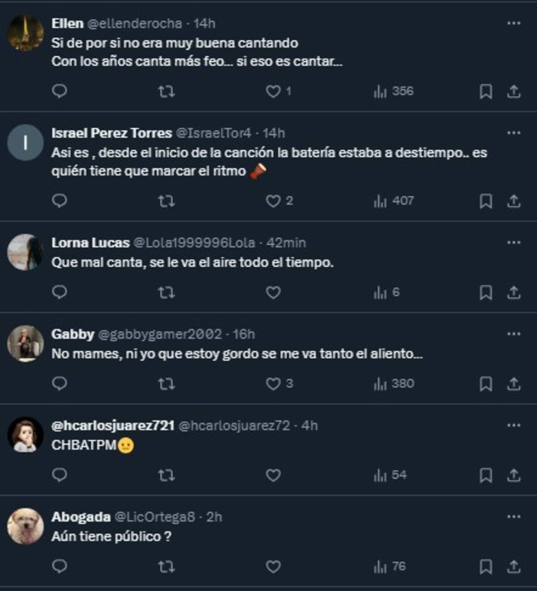Open @IsraelTor4 profile handle
Screen dimensions: 537x591
point(213,133)
